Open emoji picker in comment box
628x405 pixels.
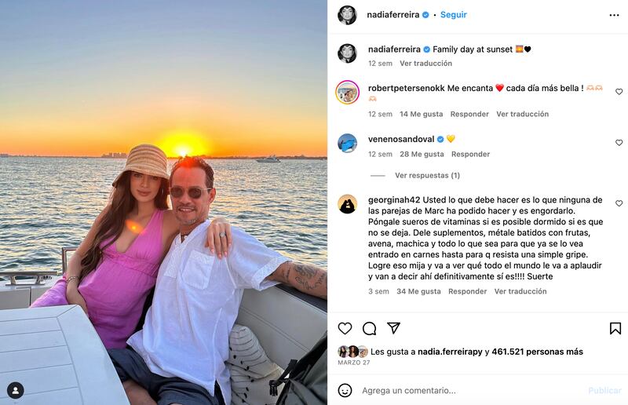click(x=345, y=390)
